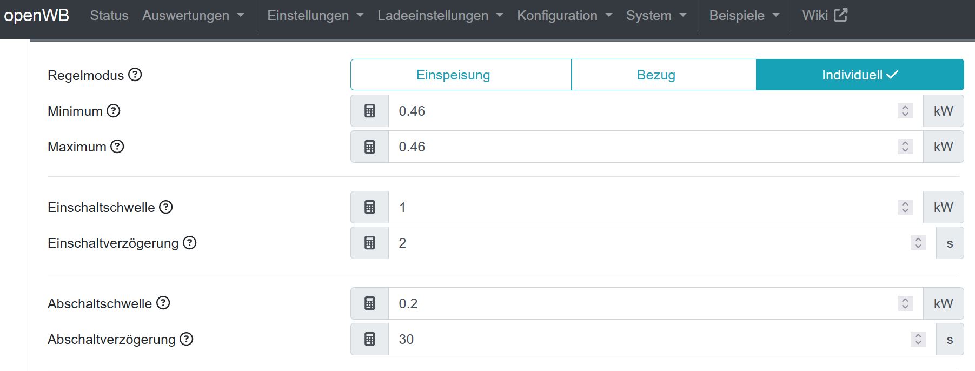975x371 pixels.
Task: Open the Konfiguration menu
Action: click(x=565, y=16)
